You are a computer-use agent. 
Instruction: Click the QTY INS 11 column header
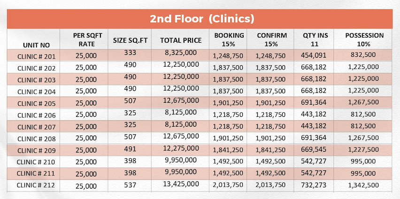(x=314, y=39)
